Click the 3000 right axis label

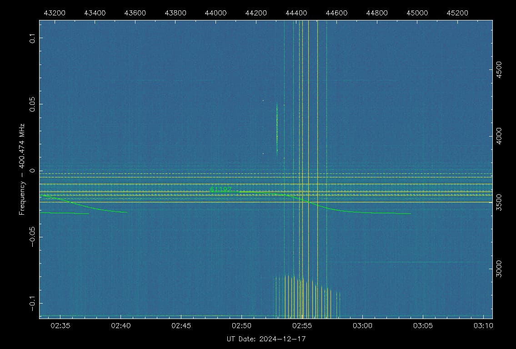tap(499, 269)
